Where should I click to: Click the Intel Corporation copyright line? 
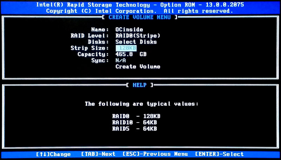click(140, 11)
